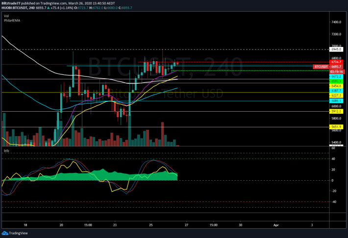Select the Phila4EMA indicator label
The image size is (348, 238).
point(12,21)
